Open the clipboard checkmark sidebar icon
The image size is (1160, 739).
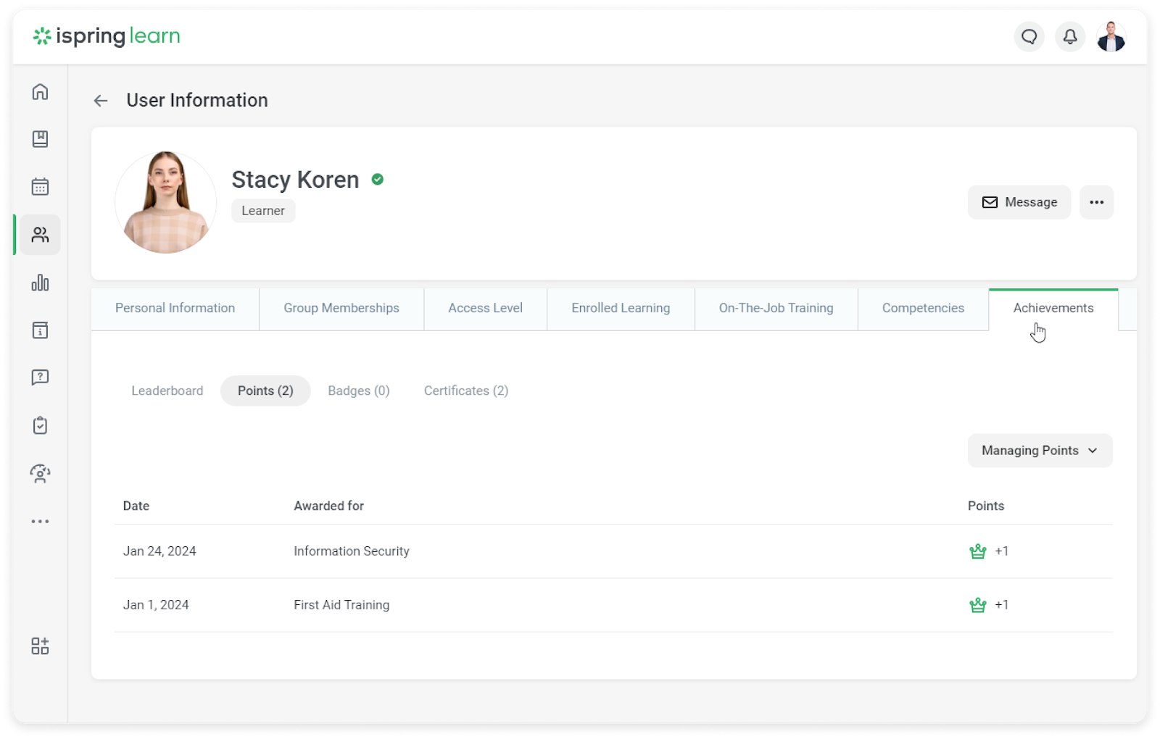click(40, 425)
